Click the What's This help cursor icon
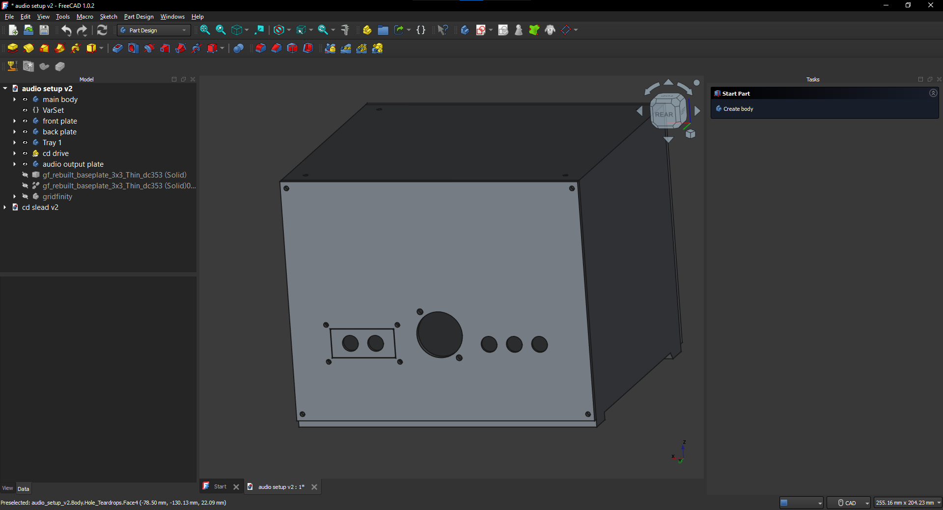Image resolution: width=943 pixels, height=510 pixels. (x=443, y=30)
